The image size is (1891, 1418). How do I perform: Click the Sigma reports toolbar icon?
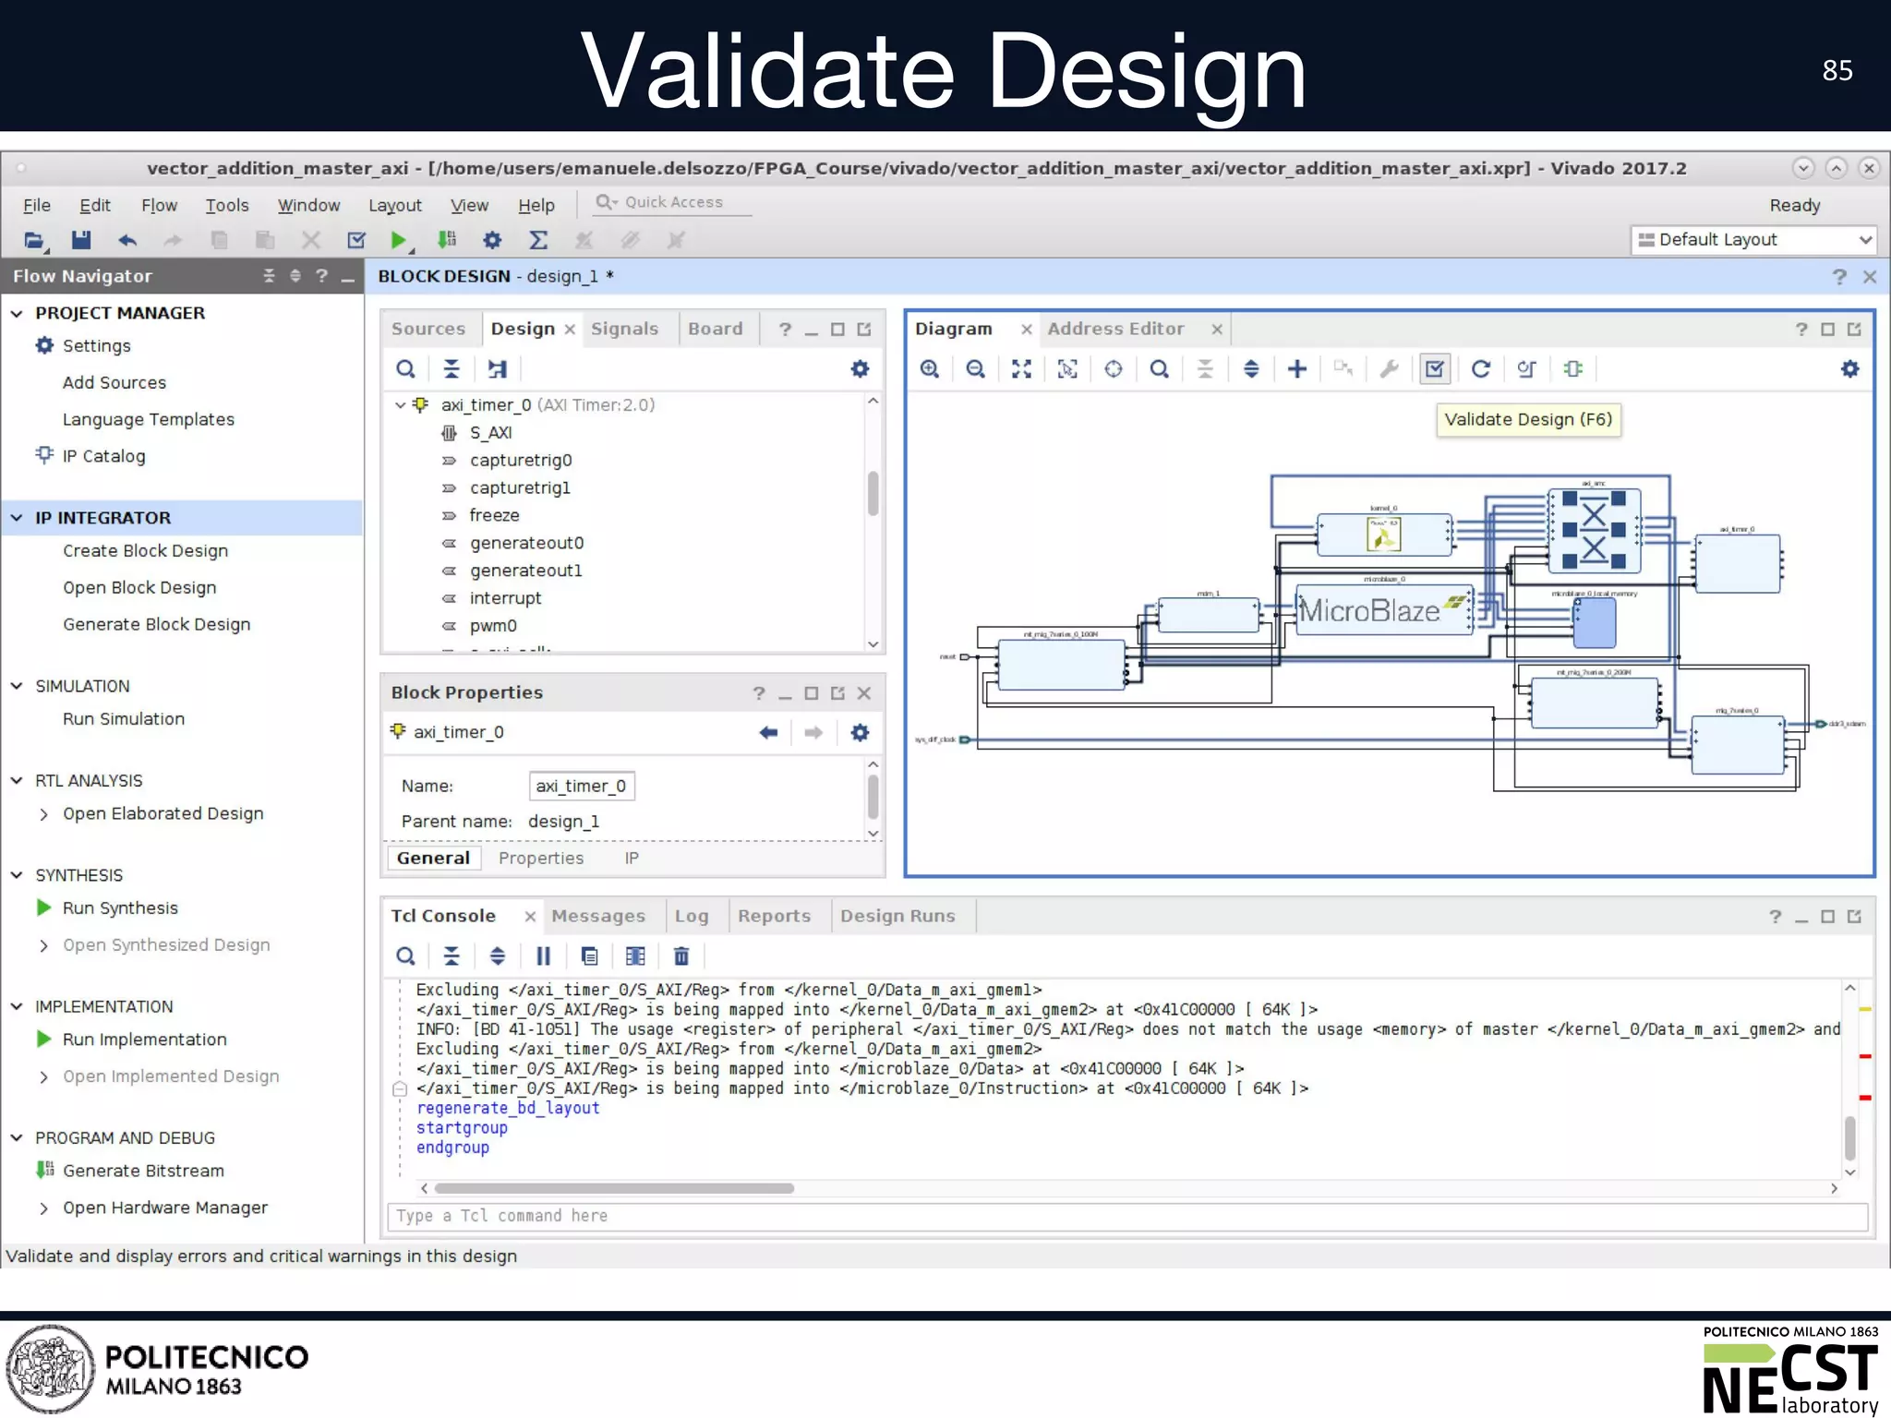click(x=538, y=241)
